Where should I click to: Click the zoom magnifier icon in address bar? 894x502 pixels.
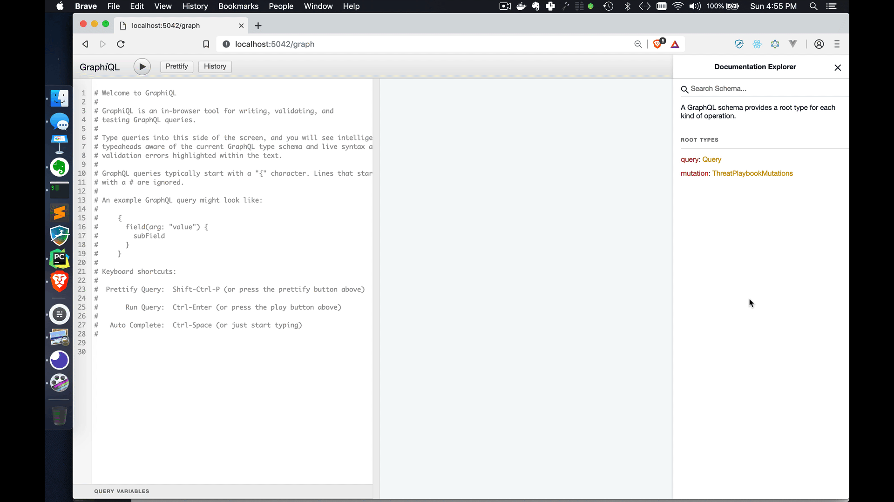pos(638,44)
